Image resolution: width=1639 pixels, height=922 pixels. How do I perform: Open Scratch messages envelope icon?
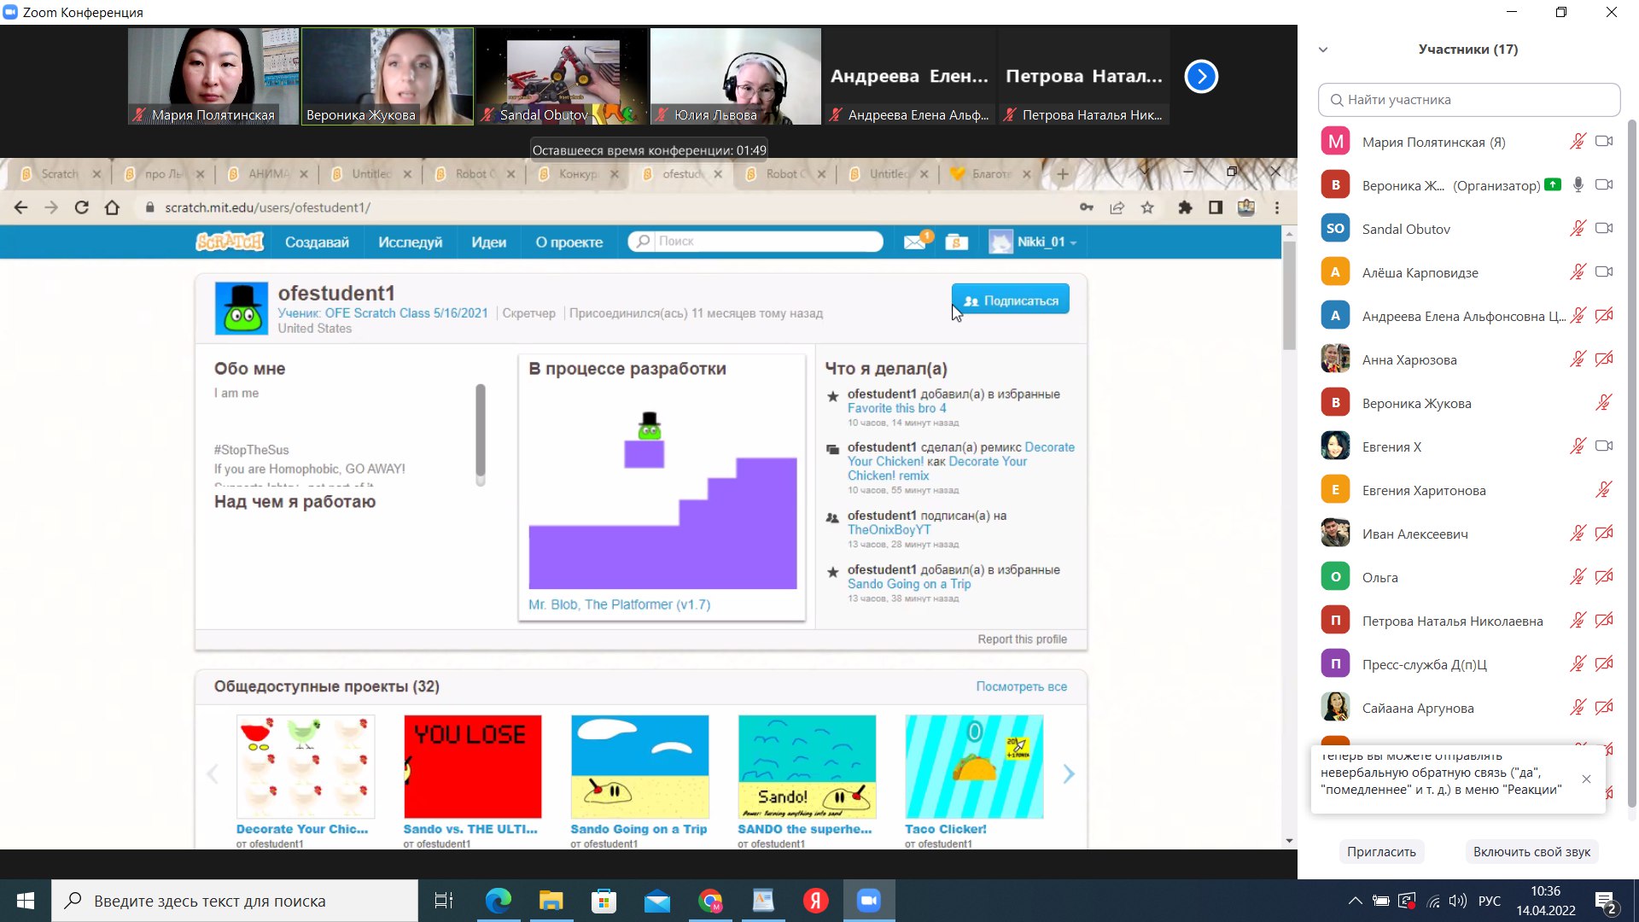click(913, 242)
